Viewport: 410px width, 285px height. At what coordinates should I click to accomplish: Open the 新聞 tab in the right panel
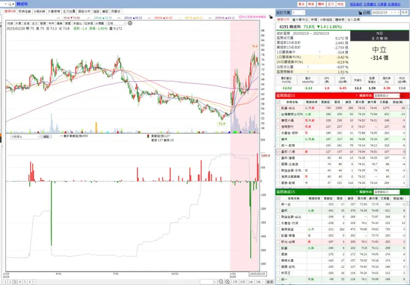(x=314, y=19)
